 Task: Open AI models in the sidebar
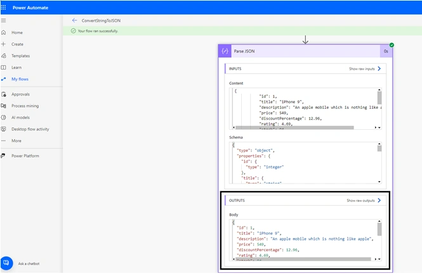click(x=20, y=117)
